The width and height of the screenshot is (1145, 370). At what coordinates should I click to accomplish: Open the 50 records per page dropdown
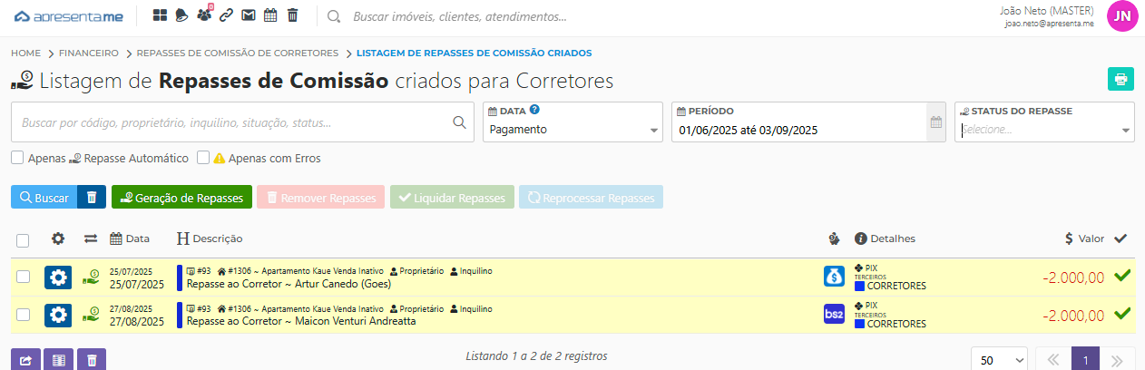(x=999, y=360)
